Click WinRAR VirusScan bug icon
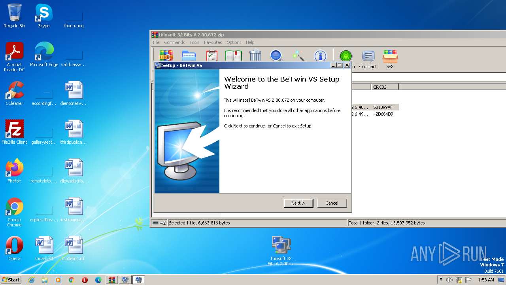Viewport: 506px width, 285px height. [x=346, y=56]
